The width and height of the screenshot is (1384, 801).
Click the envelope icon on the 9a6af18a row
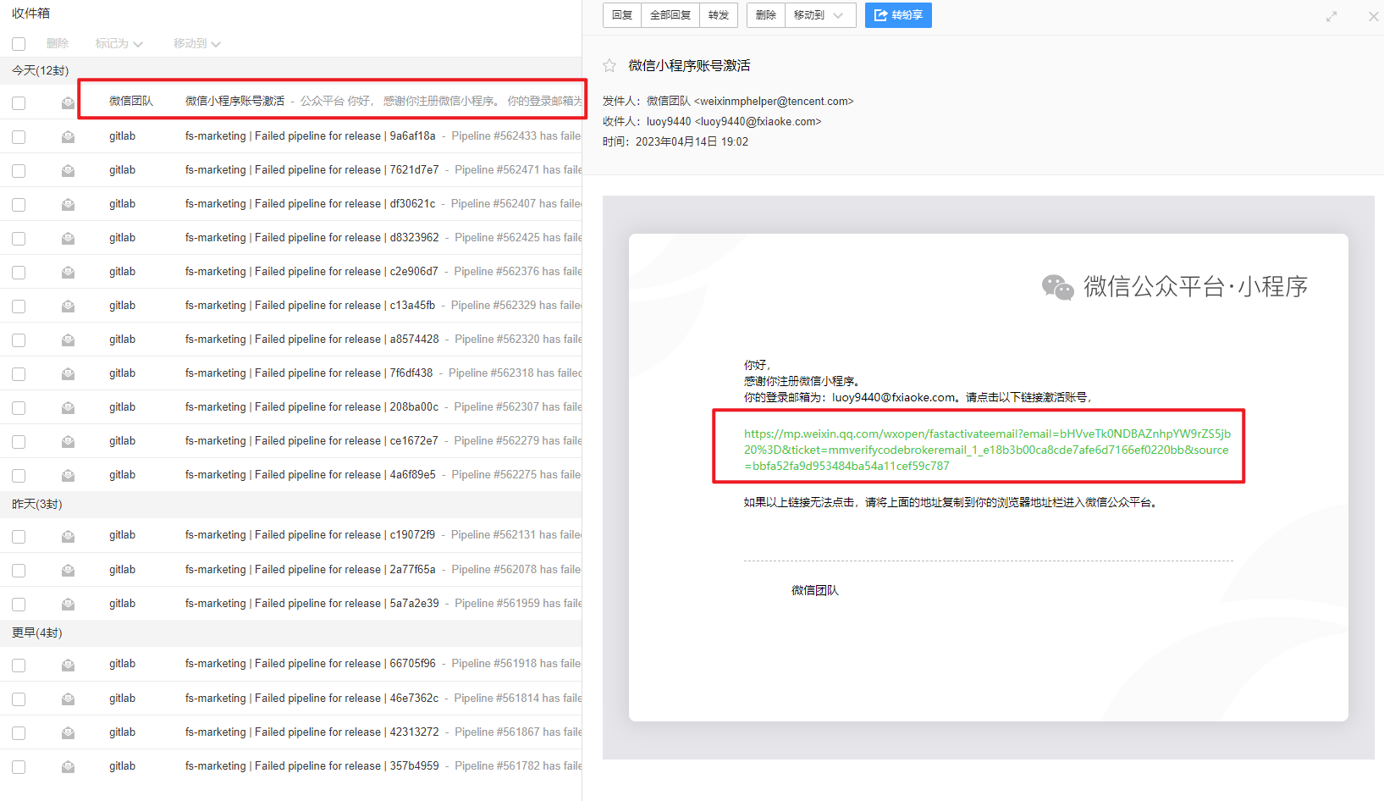pyautogui.click(x=68, y=136)
